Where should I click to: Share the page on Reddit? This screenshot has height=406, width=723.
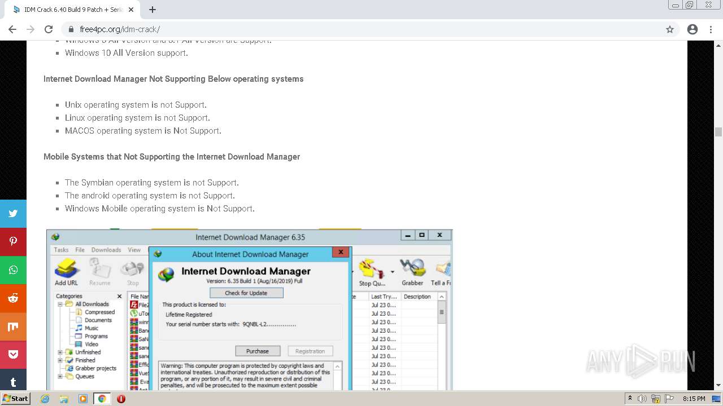tap(13, 298)
